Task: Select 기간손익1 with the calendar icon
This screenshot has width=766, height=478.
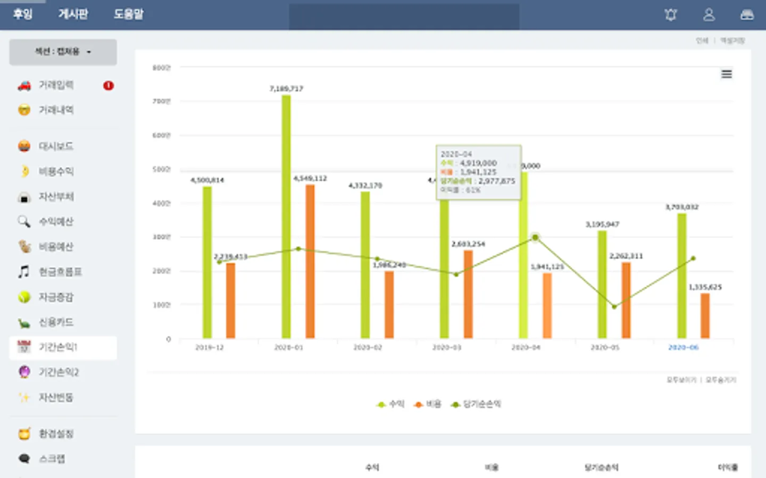Action: pos(63,347)
